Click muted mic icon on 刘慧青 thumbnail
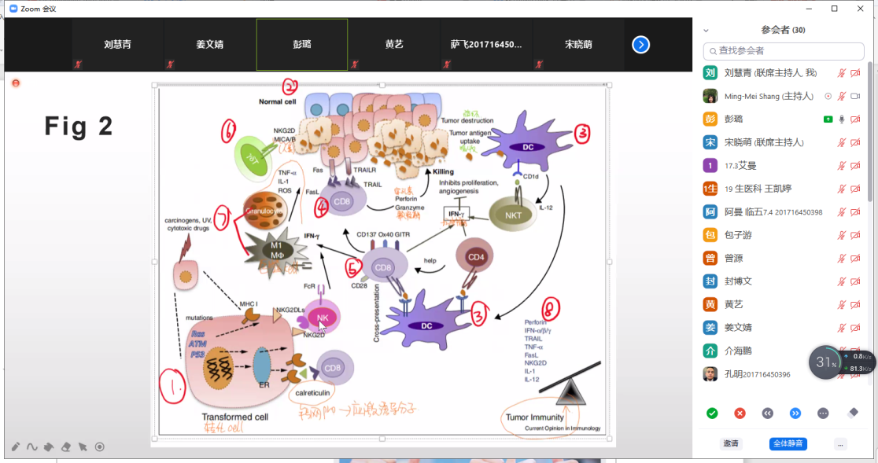Screen dimensions: 878x463 78,64
